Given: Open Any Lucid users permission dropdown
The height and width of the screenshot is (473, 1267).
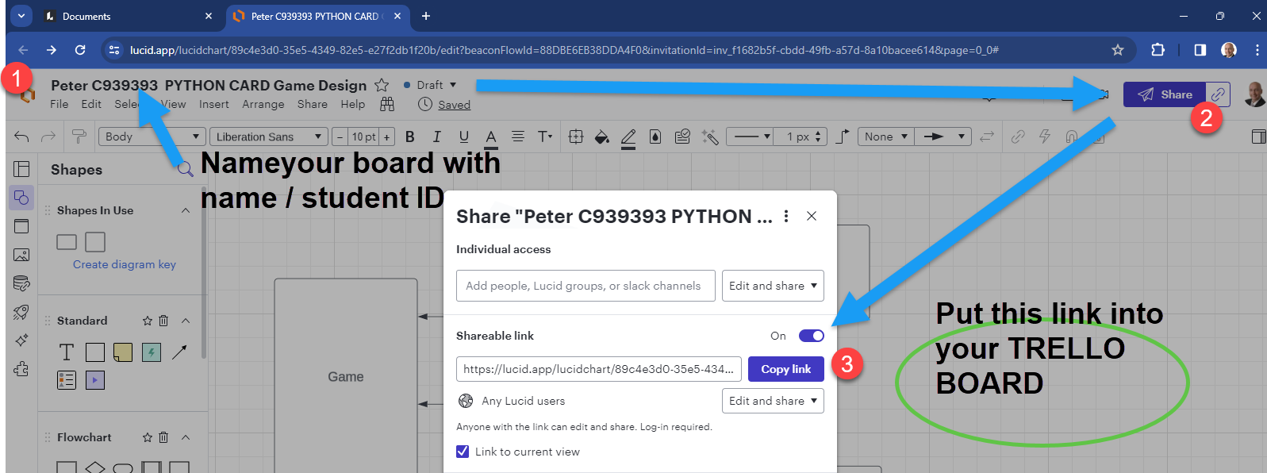Looking at the screenshot, I should pos(773,401).
